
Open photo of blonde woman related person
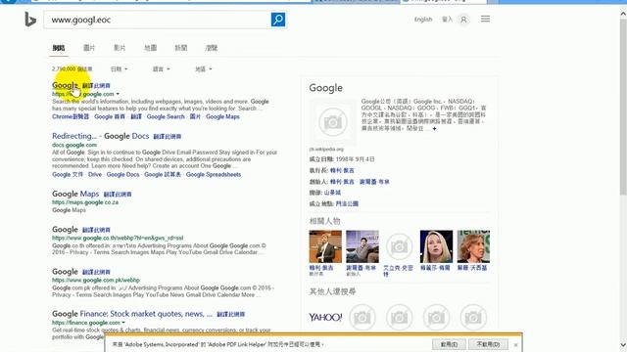coord(436,246)
